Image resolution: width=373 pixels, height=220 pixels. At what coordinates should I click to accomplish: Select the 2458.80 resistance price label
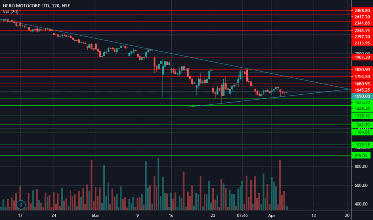pyautogui.click(x=362, y=11)
